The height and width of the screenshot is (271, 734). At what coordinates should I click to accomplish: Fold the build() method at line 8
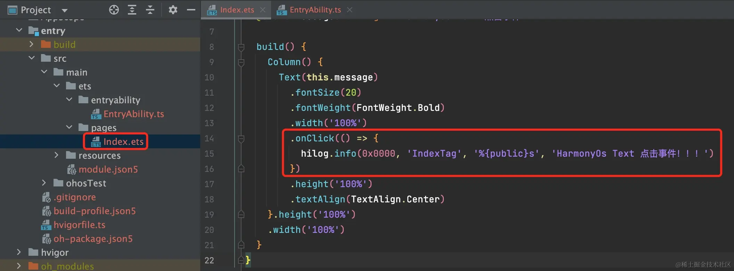(241, 47)
